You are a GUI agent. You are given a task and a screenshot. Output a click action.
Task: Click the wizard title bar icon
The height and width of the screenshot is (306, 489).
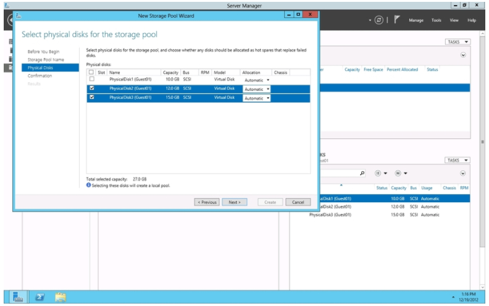(19, 15)
